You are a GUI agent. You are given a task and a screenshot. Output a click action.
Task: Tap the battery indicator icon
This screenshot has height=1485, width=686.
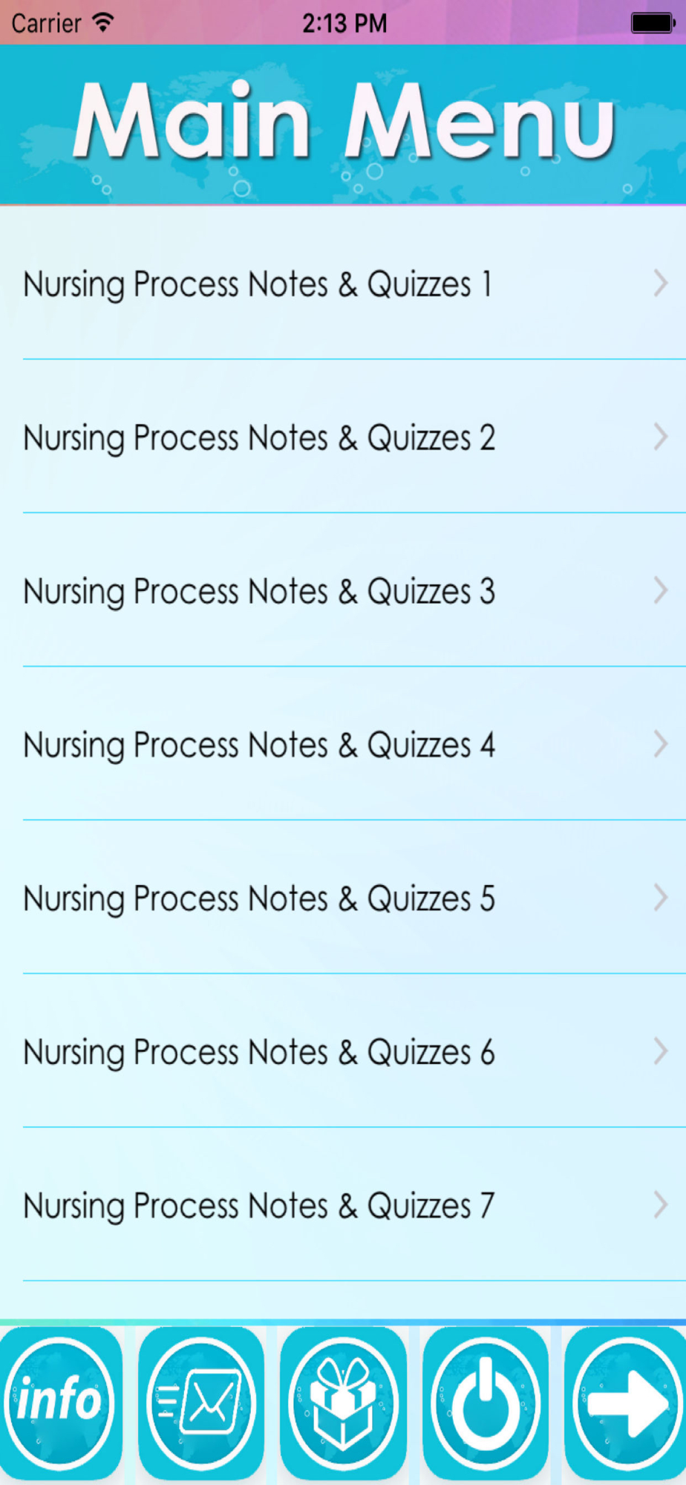[x=653, y=23]
